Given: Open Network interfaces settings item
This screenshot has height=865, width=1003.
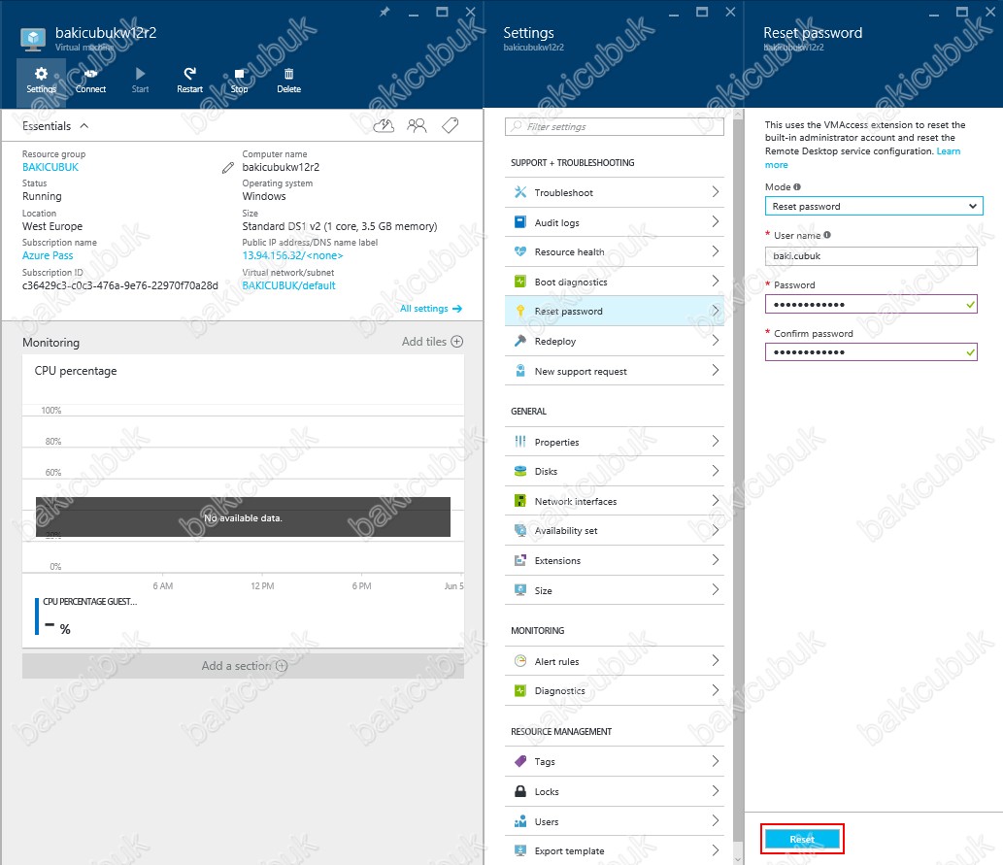Looking at the screenshot, I should 614,501.
